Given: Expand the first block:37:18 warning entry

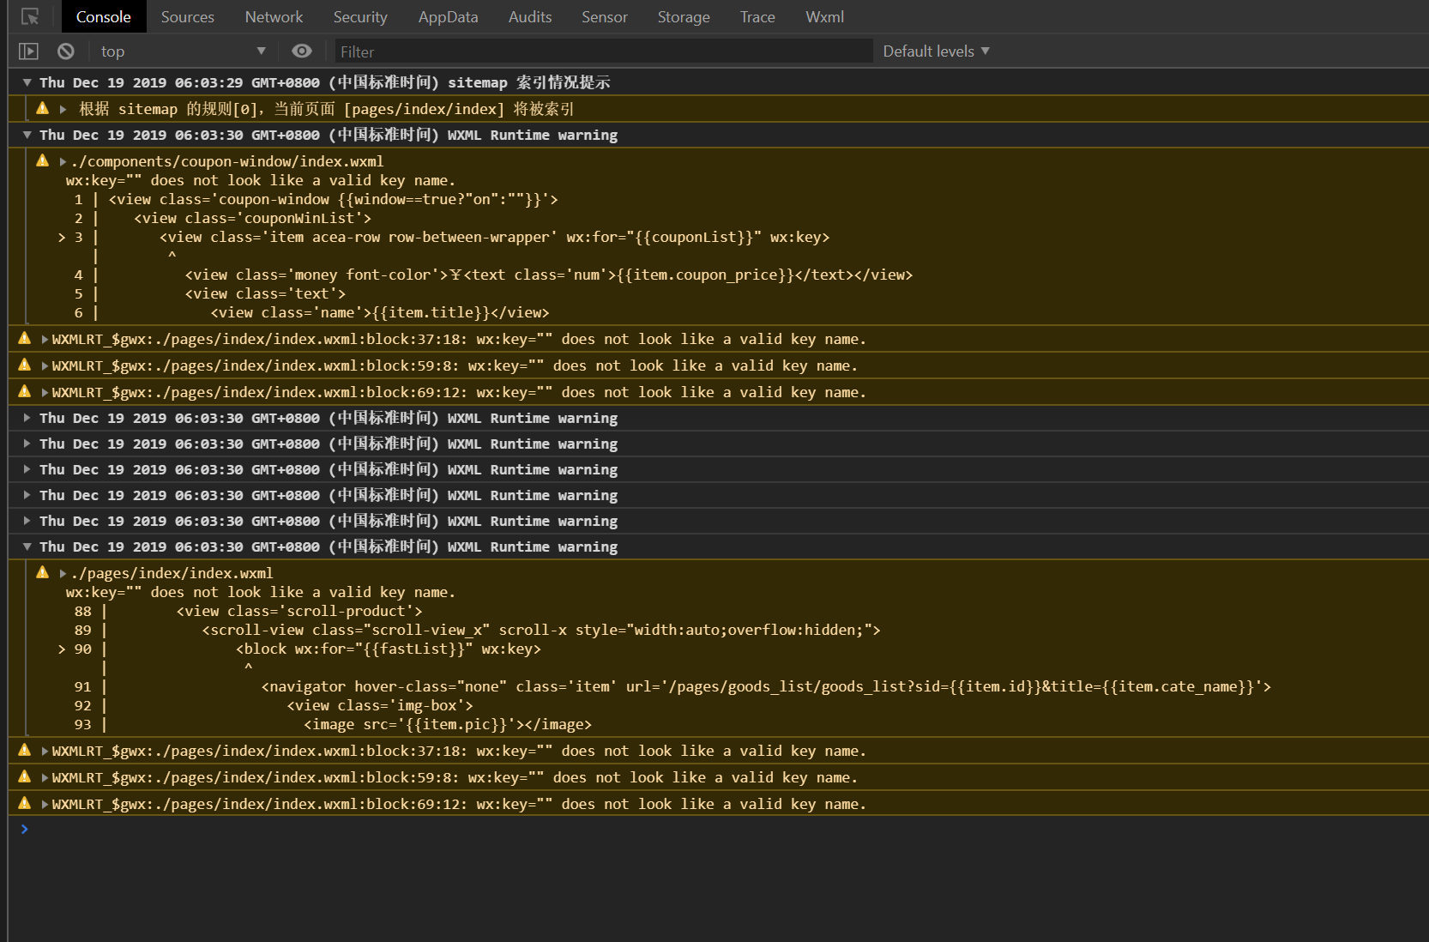Looking at the screenshot, I should click(45, 340).
